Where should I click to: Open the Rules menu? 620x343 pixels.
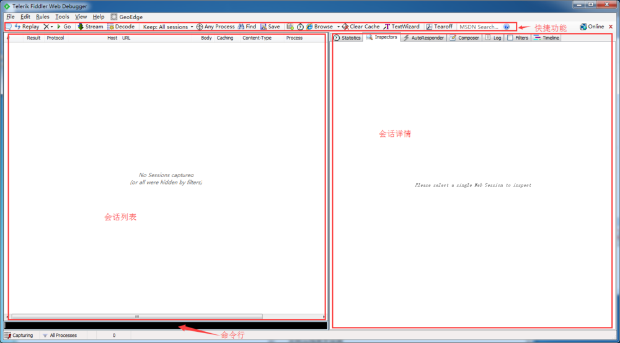(x=42, y=17)
